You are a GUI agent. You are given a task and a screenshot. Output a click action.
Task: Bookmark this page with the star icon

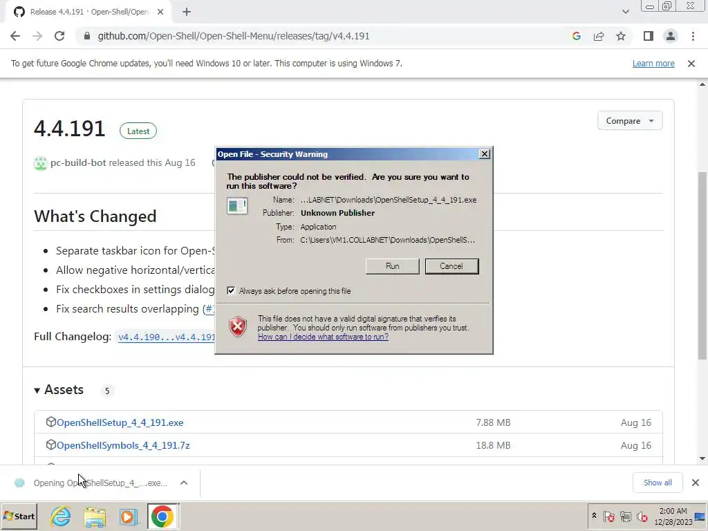[621, 36]
